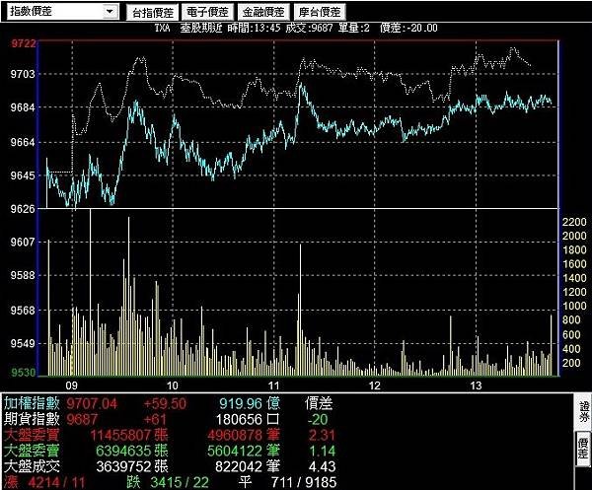Click the 2200 volume axis label
Viewport: 592px width, 490px height.
tap(574, 222)
